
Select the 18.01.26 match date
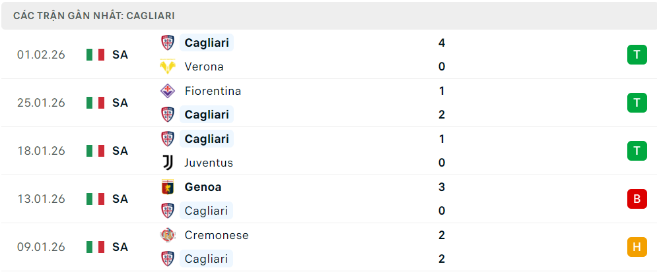coord(41,151)
